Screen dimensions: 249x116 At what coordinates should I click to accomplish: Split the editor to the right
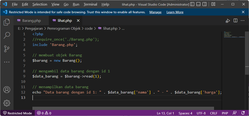pyautogui.click(x=235, y=21)
